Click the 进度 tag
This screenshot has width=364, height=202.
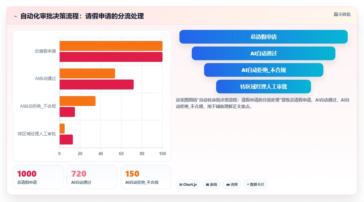tap(232, 184)
